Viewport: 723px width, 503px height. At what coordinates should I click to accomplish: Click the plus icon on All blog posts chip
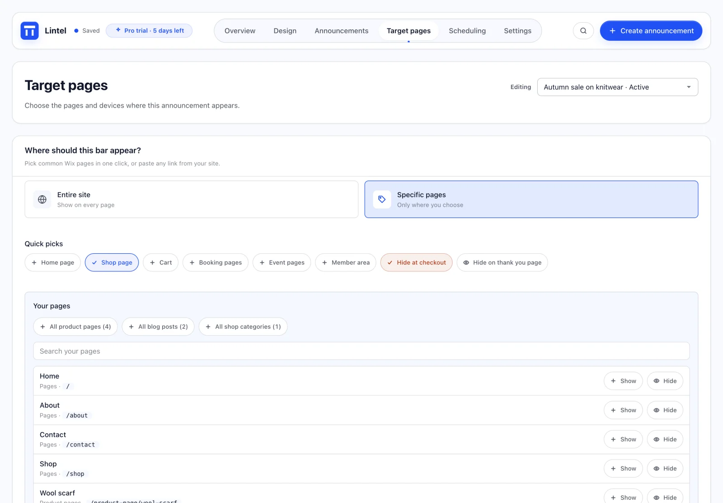tap(131, 327)
